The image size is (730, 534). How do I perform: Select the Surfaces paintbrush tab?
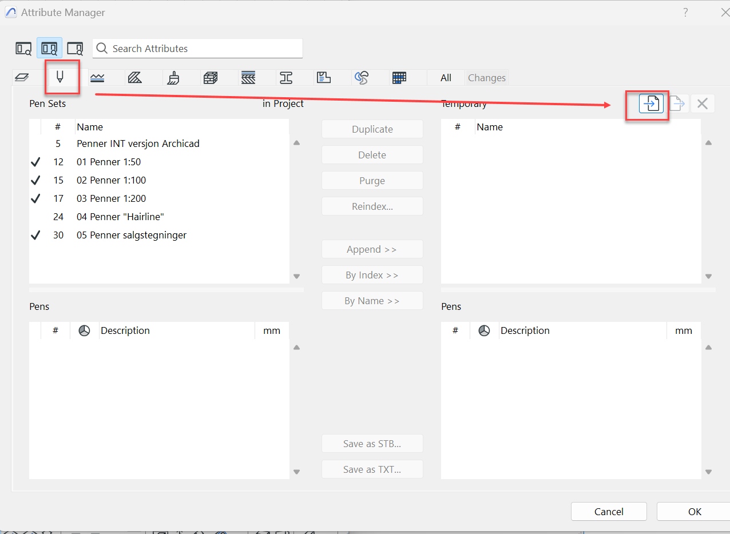(173, 78)
